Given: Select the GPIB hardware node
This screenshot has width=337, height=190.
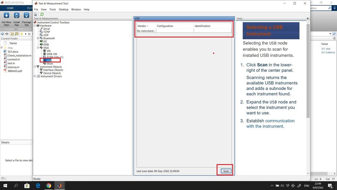Looking at the screenshot, I should [x=46, y=45].
